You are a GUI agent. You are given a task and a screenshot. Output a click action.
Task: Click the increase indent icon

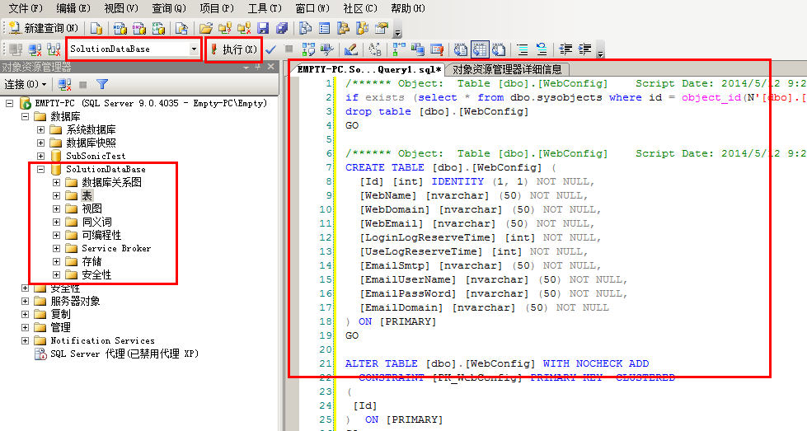(584, 49)
